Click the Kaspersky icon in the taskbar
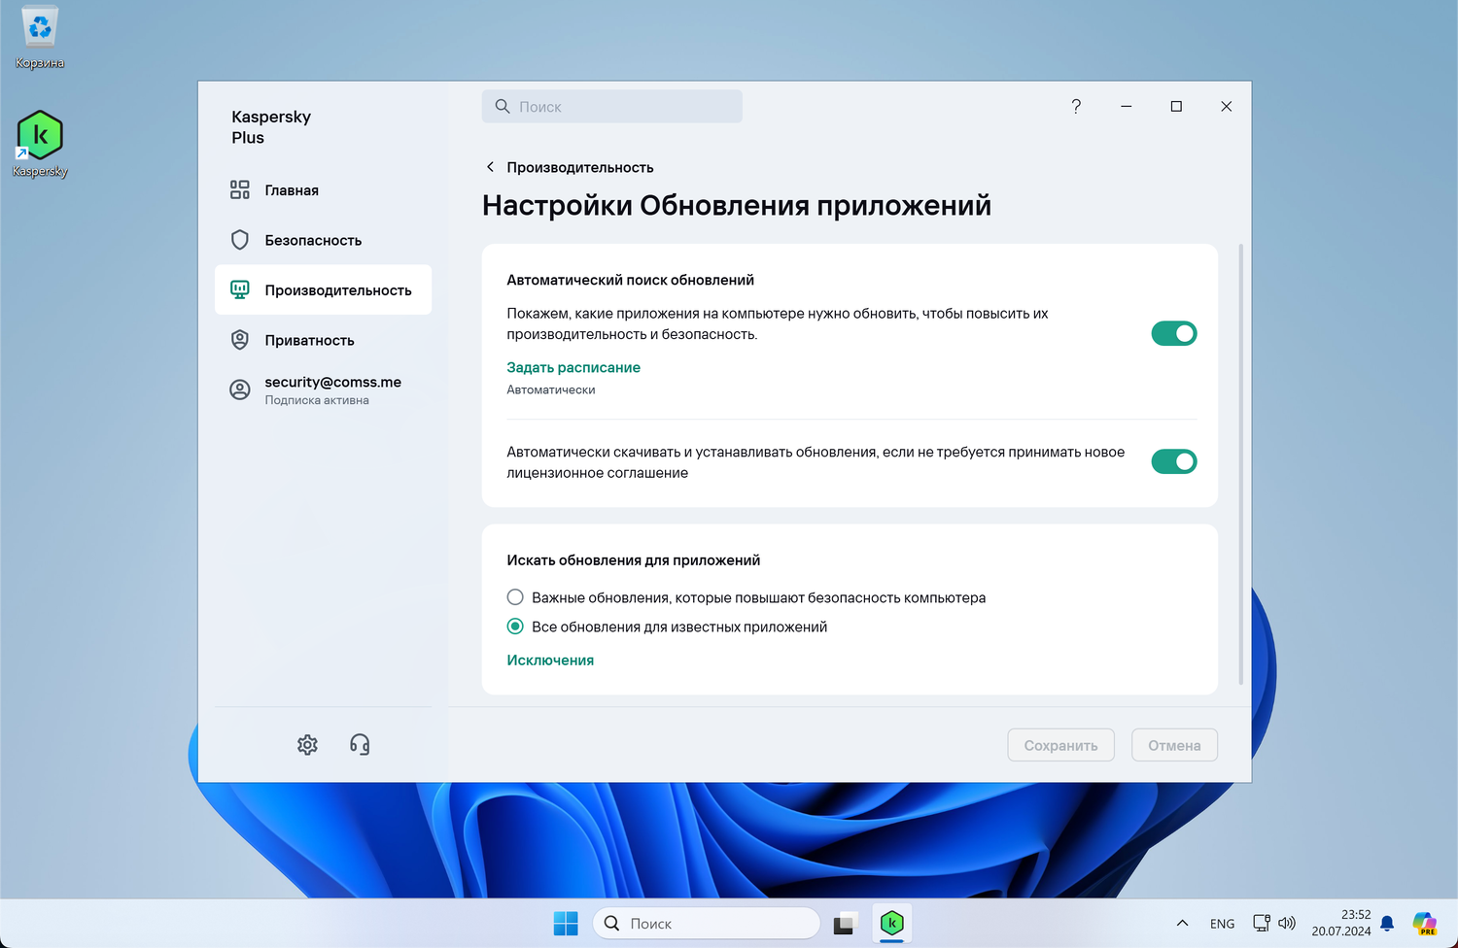The width and height of the screenshot is (1458, 948). [891, 924]
